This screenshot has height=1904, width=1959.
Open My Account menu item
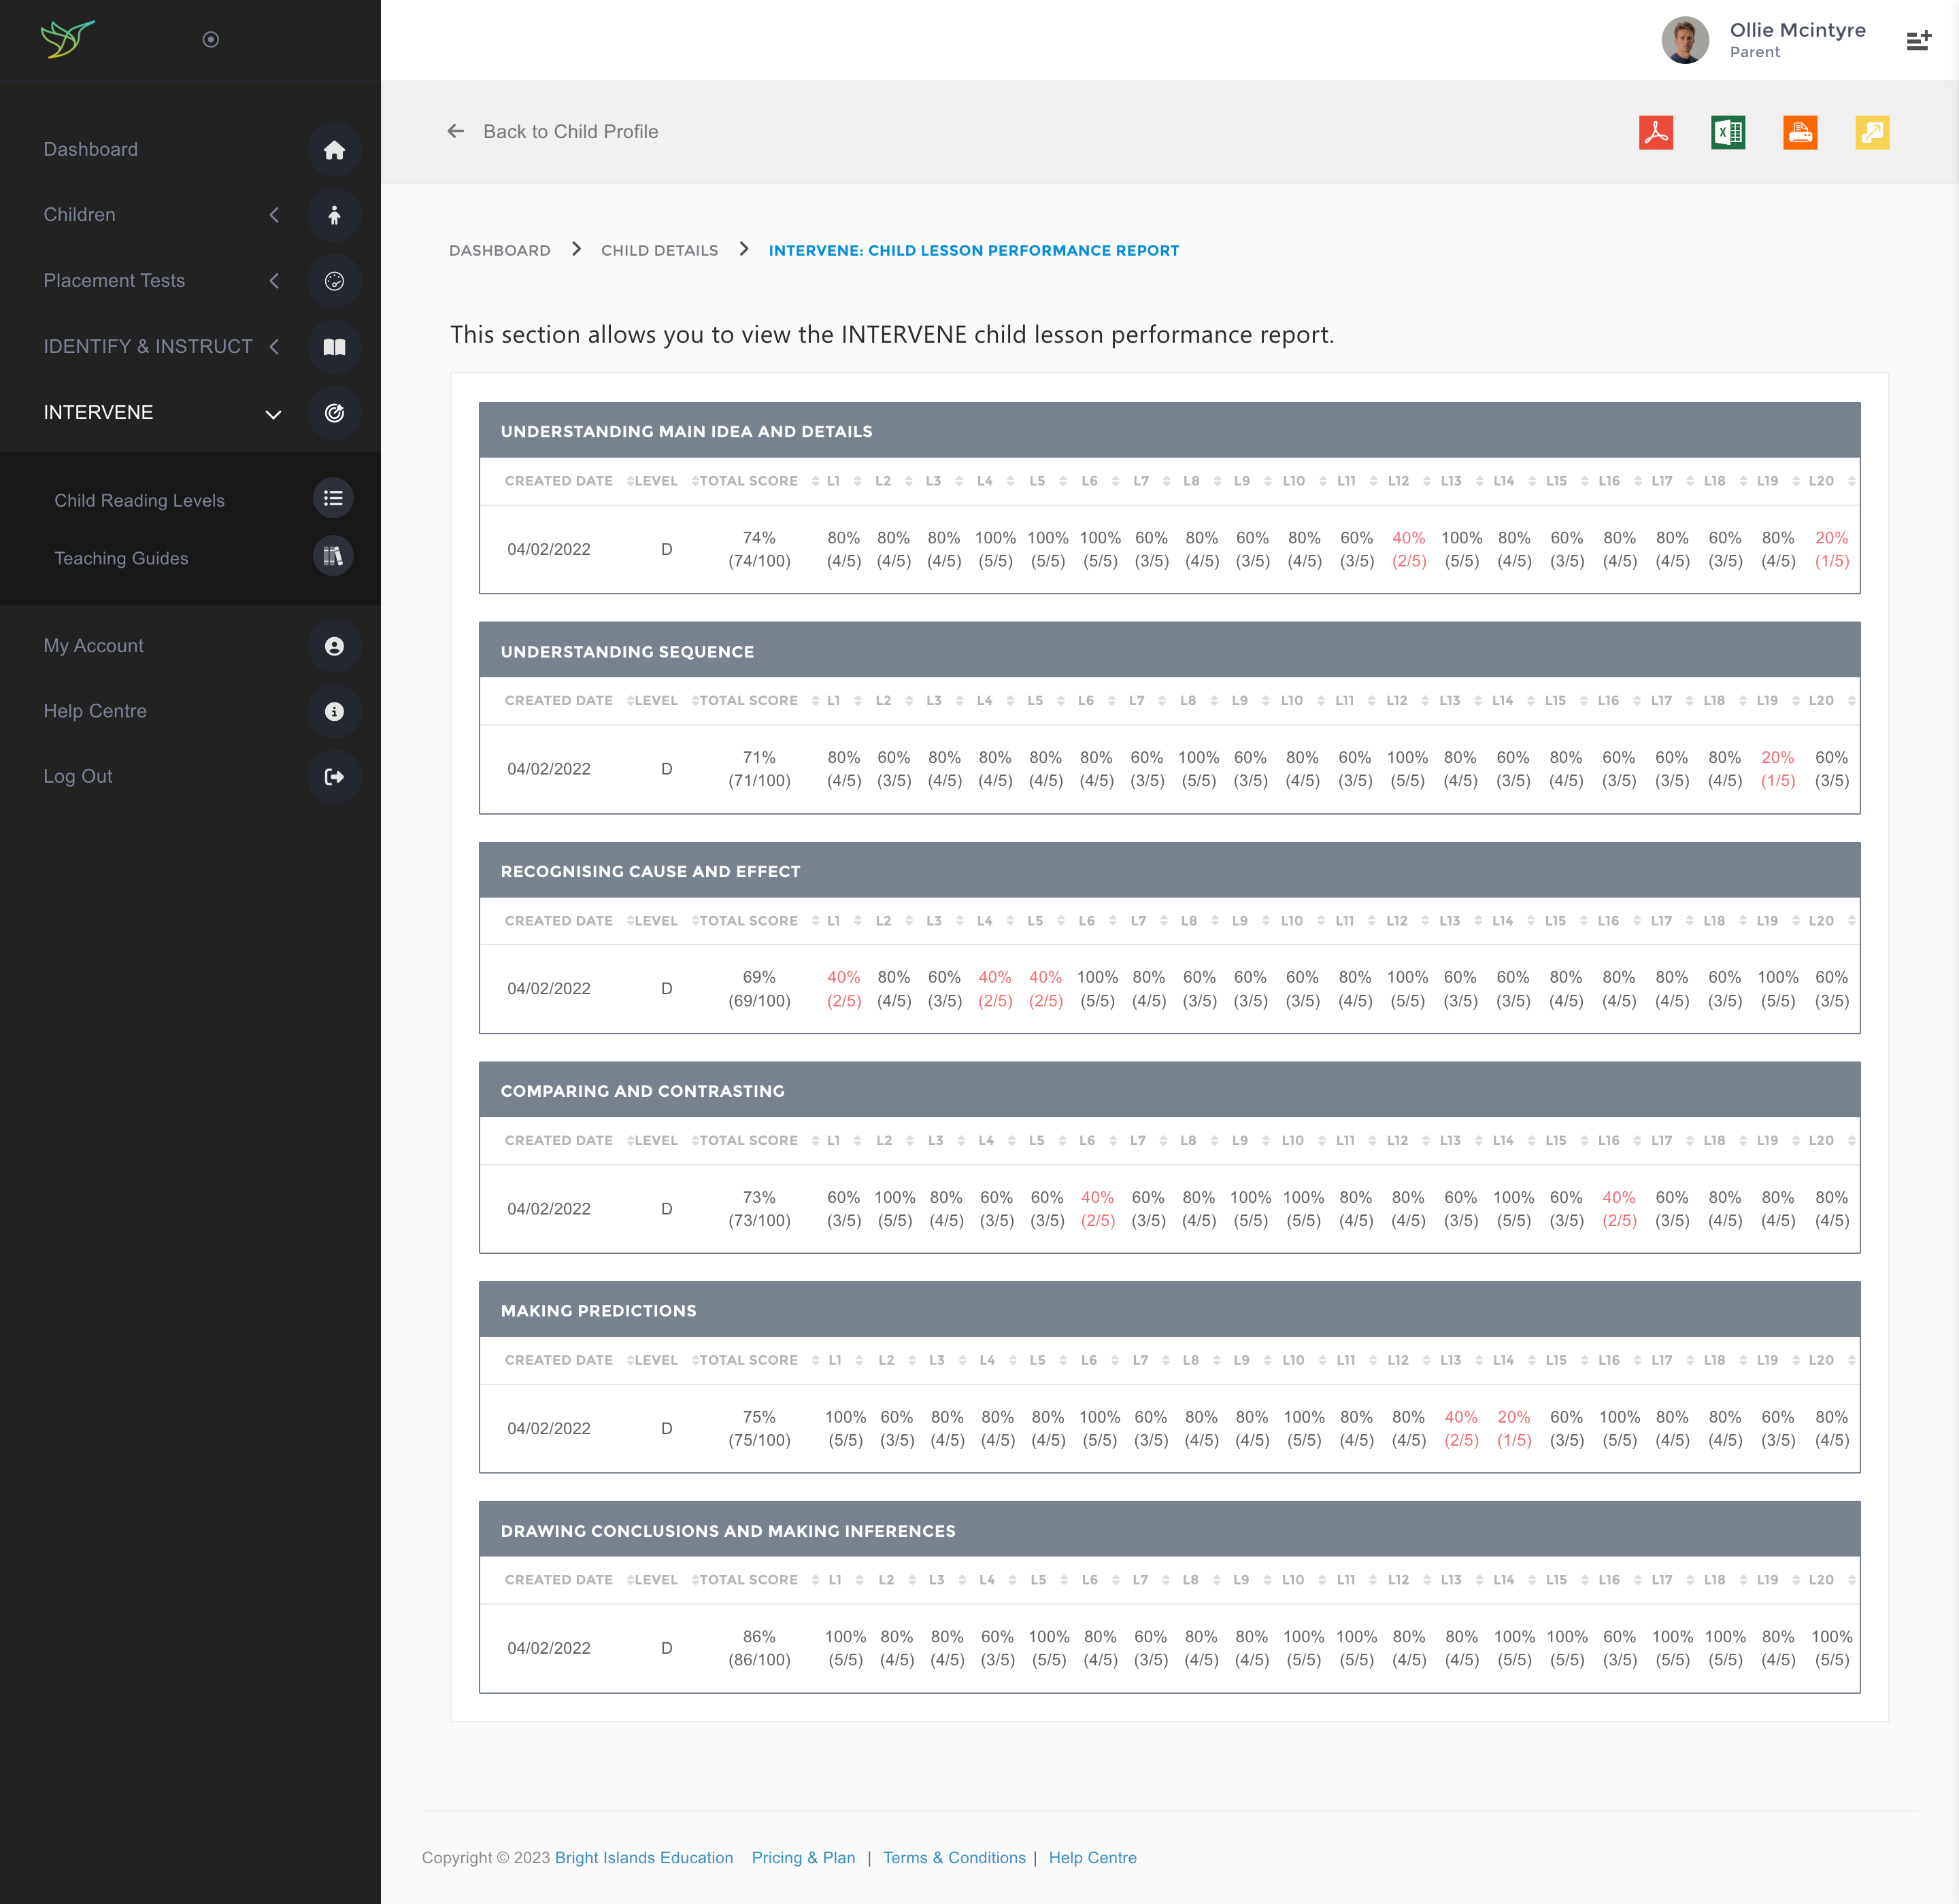click(94, 646)
